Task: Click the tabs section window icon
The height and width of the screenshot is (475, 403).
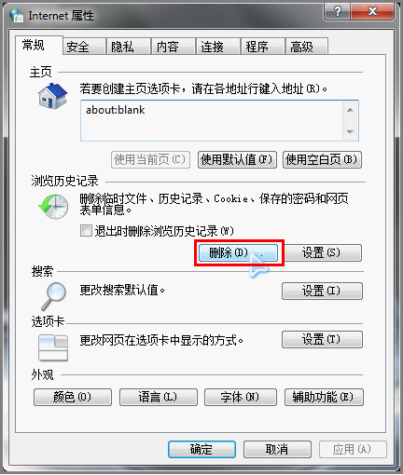Action: (x=53, y=347)
